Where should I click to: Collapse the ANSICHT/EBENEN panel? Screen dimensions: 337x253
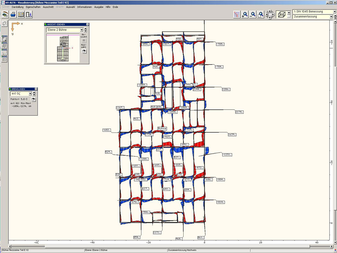[x=87, y=24]
